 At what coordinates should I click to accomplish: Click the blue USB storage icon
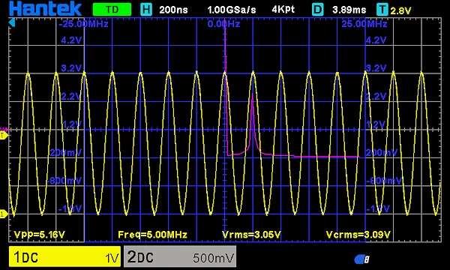tap(361, 259)
